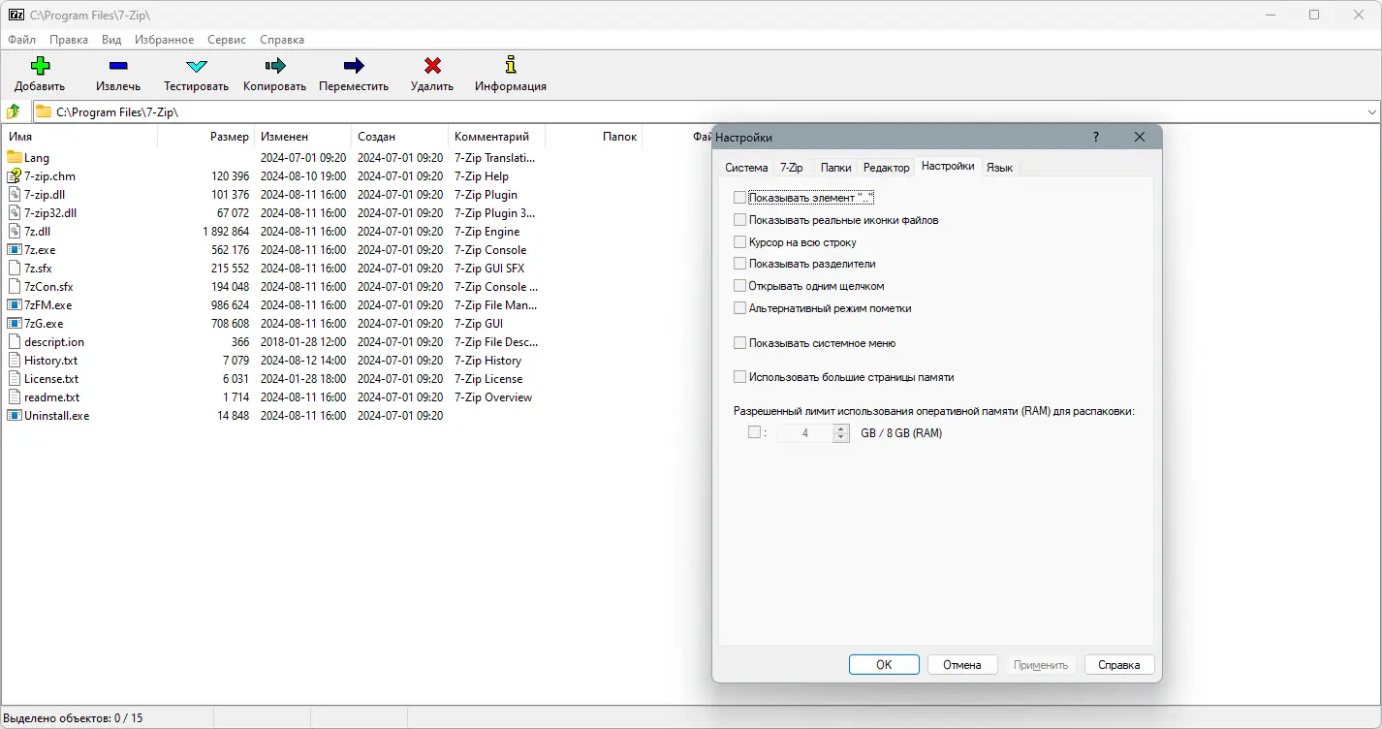
Task: Switch to the Язык tab
Action: 999,168
